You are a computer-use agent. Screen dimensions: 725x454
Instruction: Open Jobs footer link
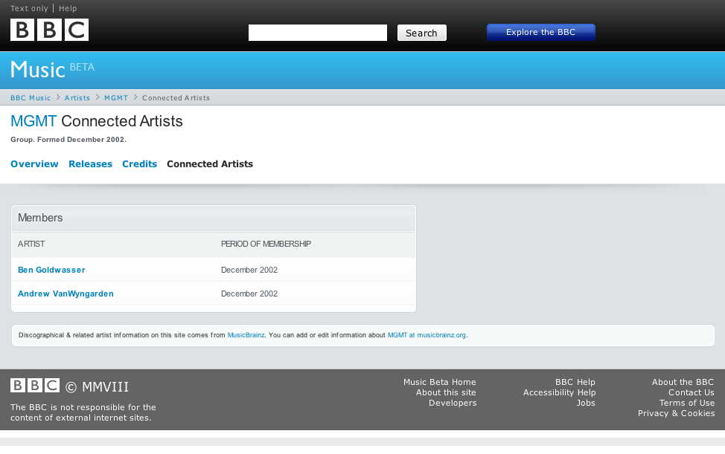[x=586, y=403]
